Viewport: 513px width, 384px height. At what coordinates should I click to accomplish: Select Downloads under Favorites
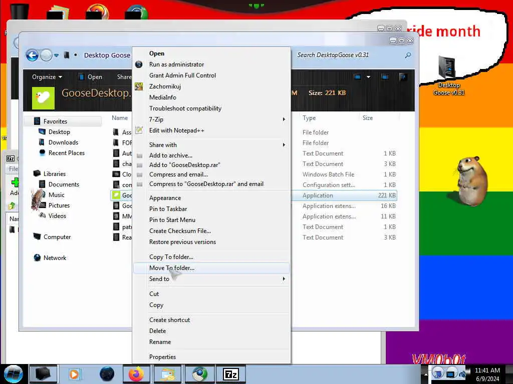63,142
